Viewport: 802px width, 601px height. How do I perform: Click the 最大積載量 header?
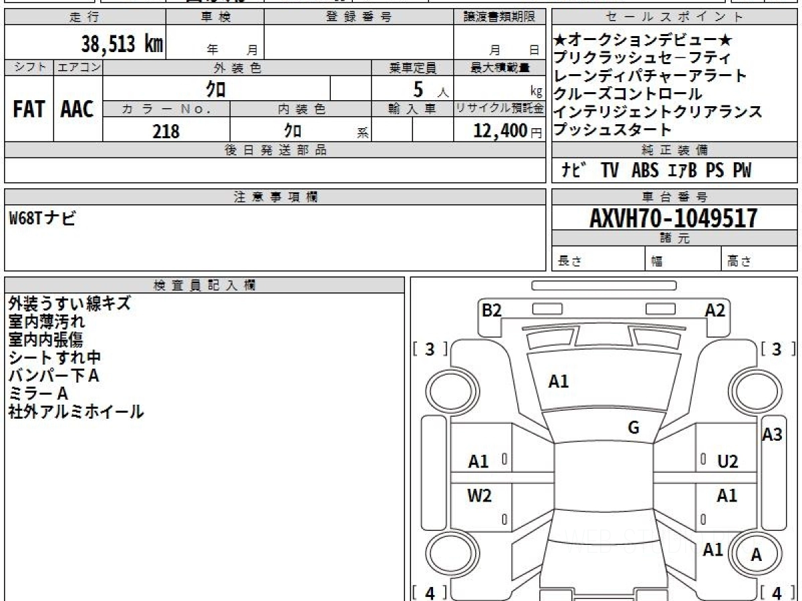[499, 67]
